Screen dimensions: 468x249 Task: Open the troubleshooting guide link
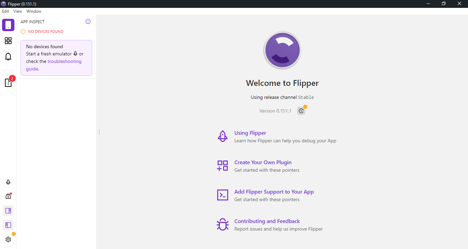(54, 65)
